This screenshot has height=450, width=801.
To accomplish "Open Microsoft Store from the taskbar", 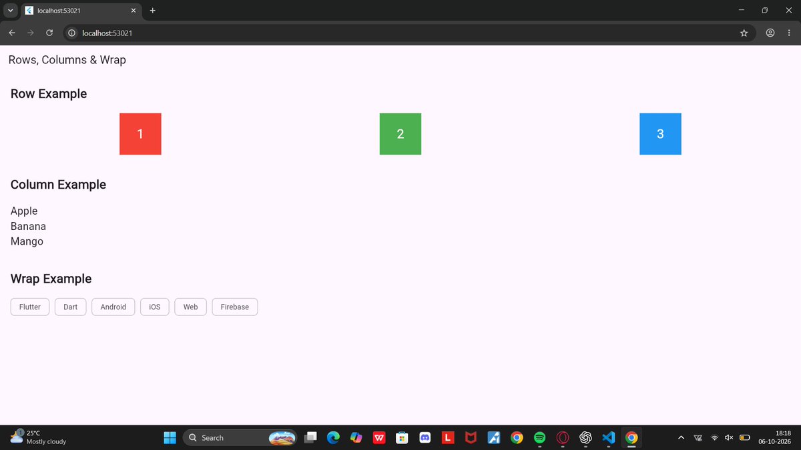I will coord(402,437).
